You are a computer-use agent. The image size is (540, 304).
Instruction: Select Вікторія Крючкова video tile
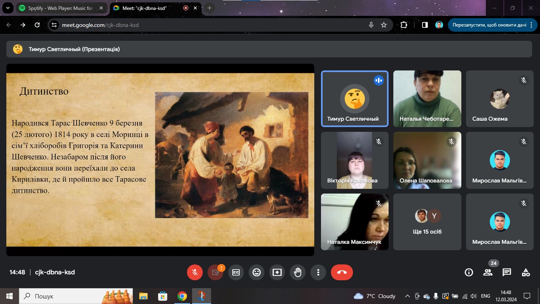point(355,160)
